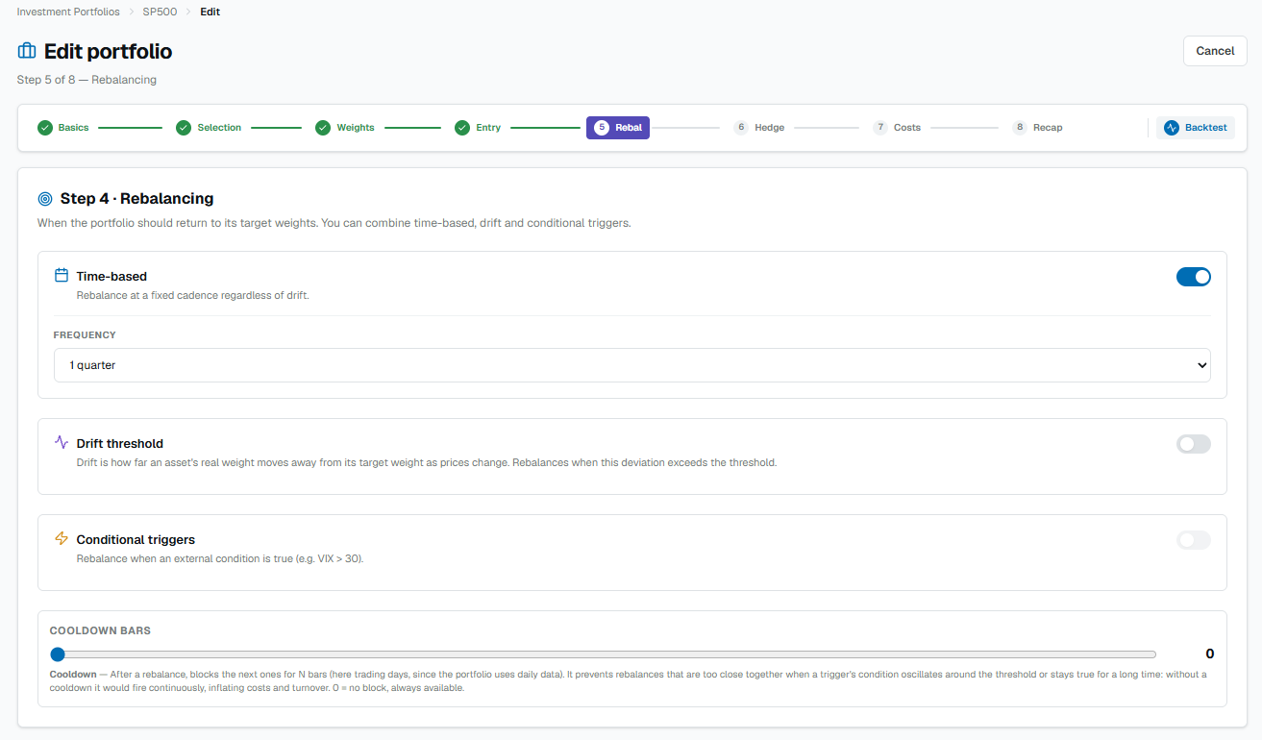Click the Step 4 · Rebalancing section heading
Screen dimensions: 1262x740
(136, 199)
